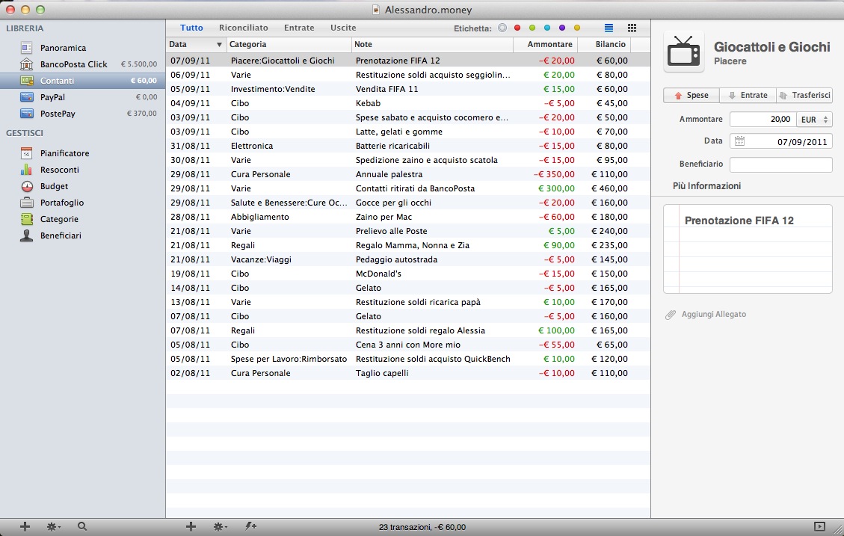Show the Riconciliato tab

click(243, 28)
